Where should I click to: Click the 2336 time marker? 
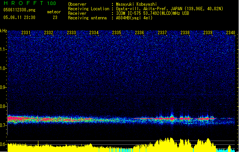139,32
